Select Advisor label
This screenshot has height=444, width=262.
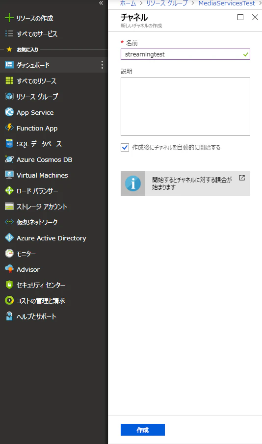28,269
